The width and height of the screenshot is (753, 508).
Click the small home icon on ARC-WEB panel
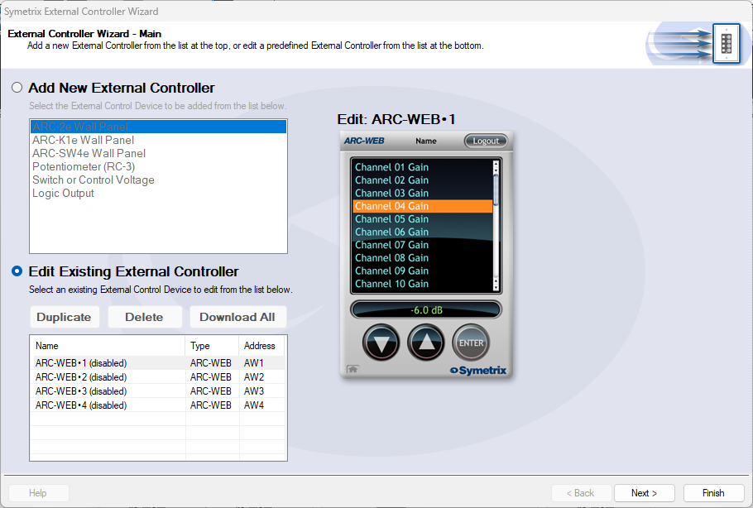click(x=353, y=370)
